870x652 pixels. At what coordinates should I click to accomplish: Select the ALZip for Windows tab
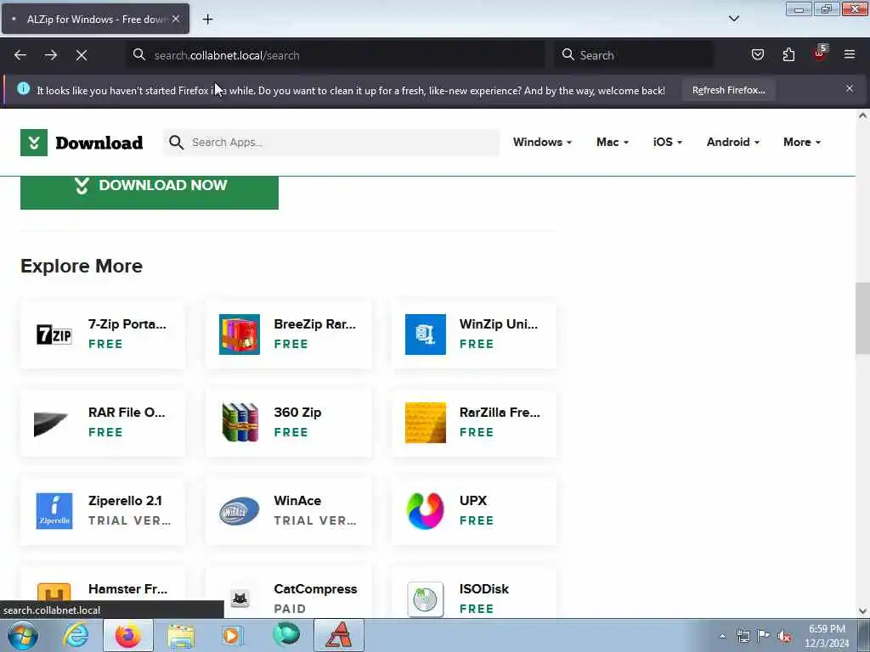pos(95,19)
